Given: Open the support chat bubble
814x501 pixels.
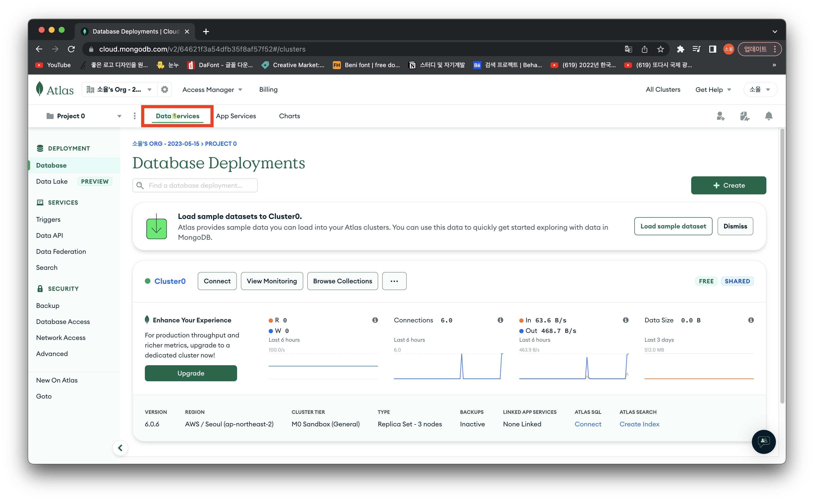Looking at the screenshot, I should (x=764, y=441).
